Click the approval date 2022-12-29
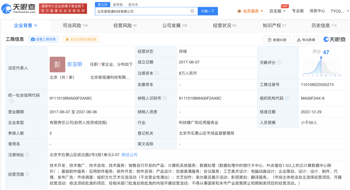 coord(311,112)
